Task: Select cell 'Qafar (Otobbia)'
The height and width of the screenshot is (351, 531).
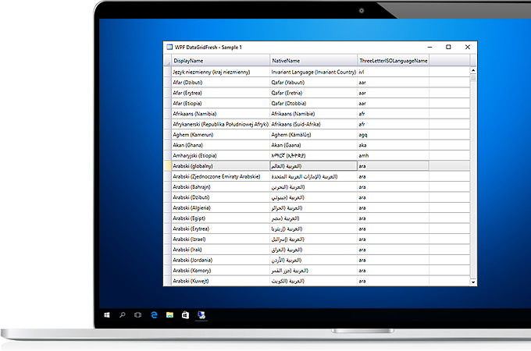Action: point(314,103)
